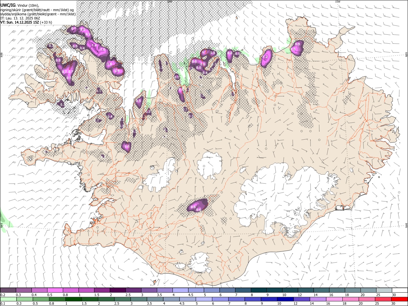Click the '1.2' precipitation value on north coast
The height and width of the screenshot is (306, 408).
click(266, 57)
